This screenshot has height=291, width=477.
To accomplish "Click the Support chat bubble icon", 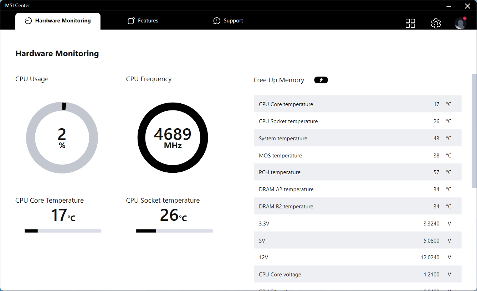I will pos(217,21).
